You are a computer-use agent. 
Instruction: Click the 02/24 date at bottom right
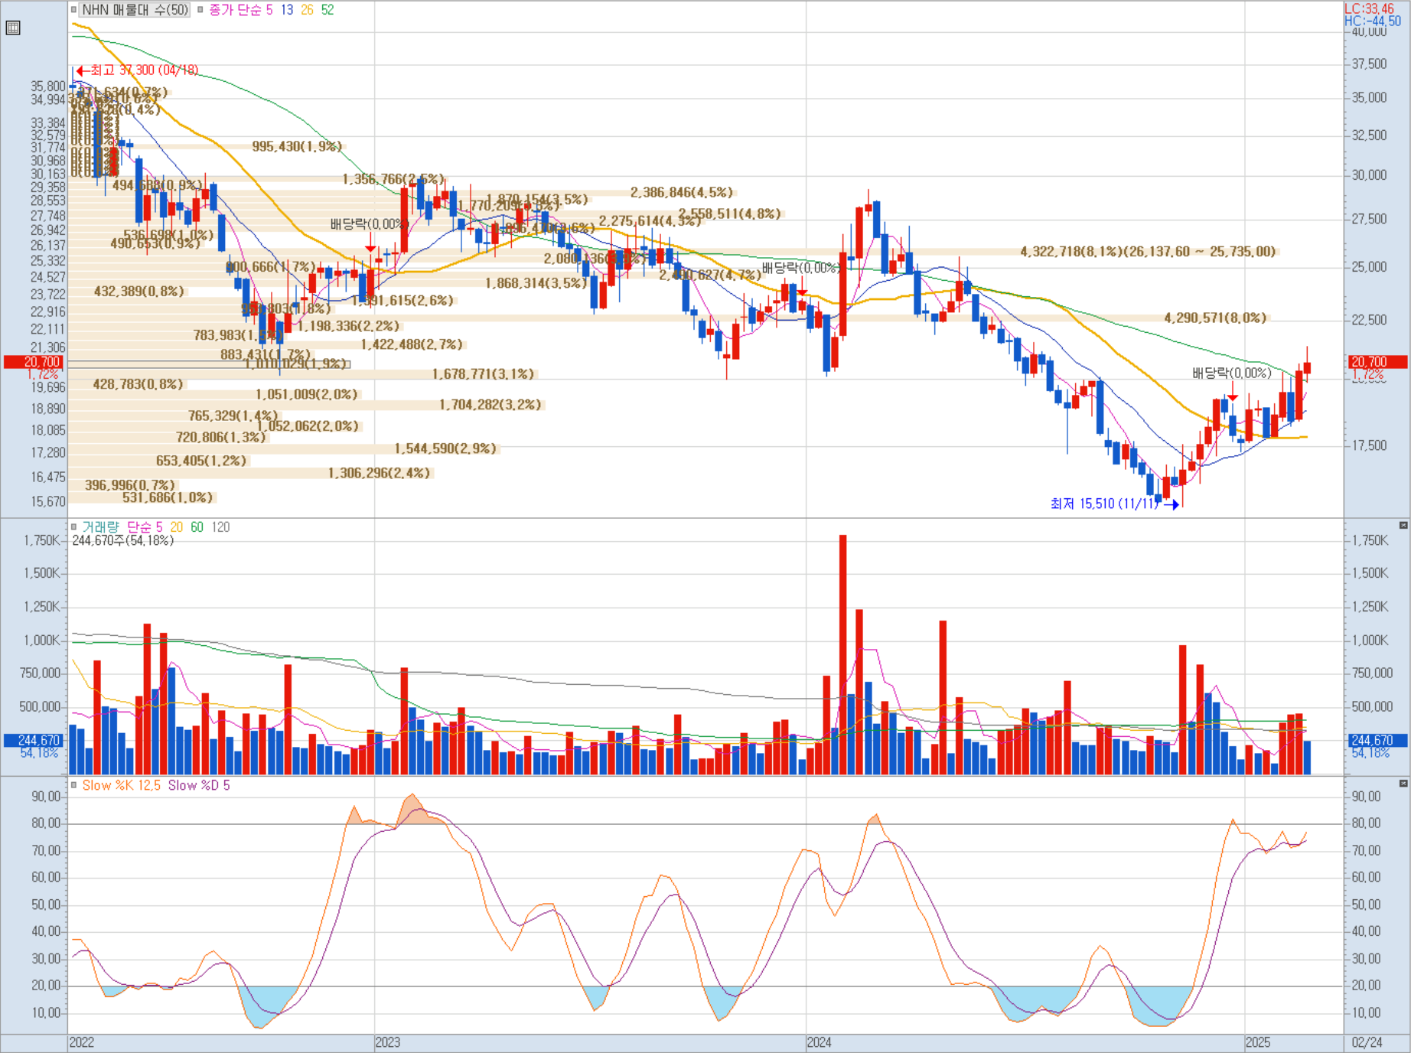coord(1367,1042)
